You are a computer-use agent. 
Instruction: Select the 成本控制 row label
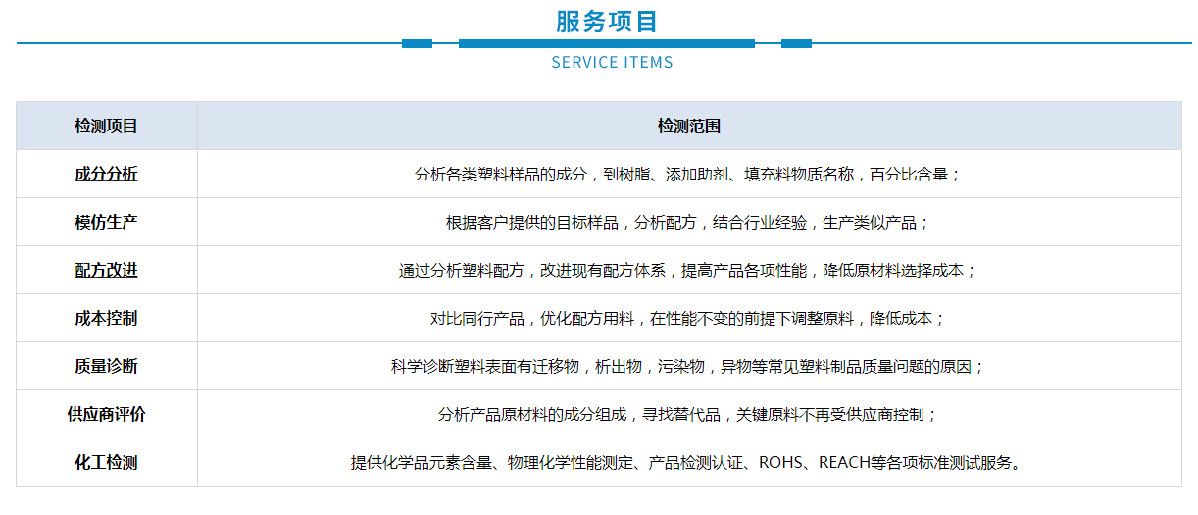tap(107, 318)
